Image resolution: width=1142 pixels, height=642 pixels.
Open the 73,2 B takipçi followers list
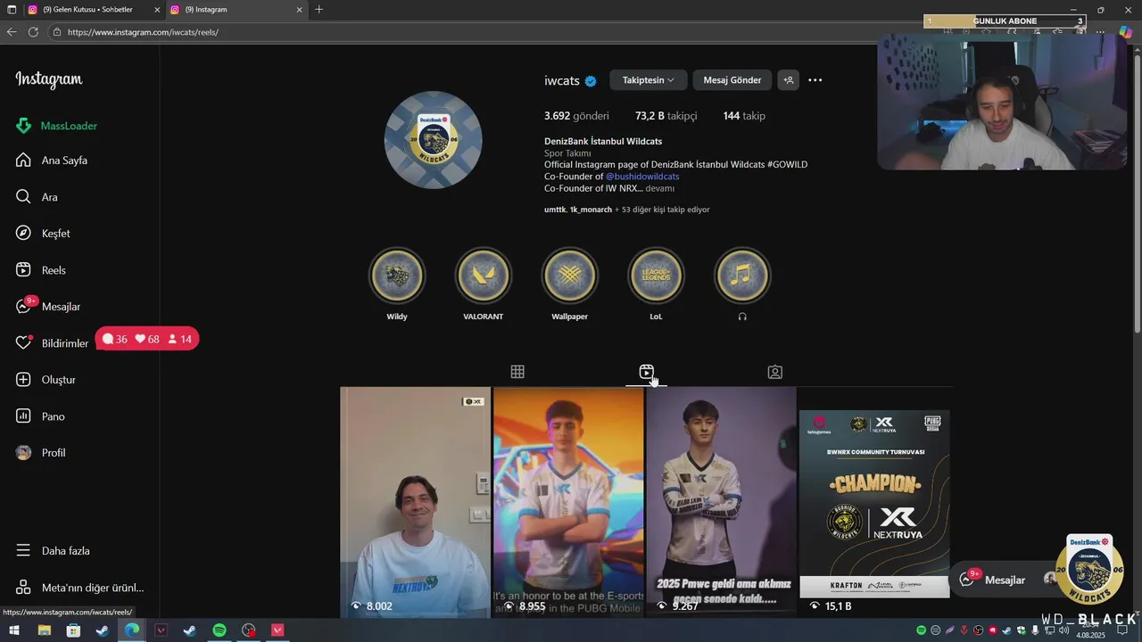666,116
